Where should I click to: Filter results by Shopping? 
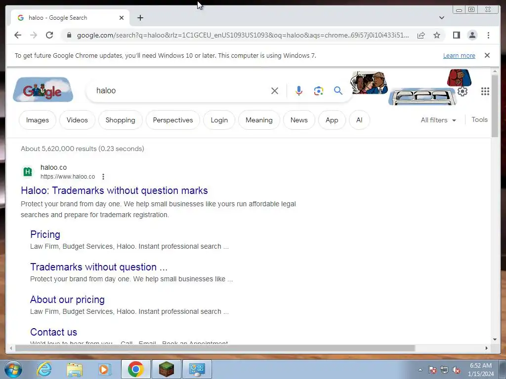click(121, 120)
